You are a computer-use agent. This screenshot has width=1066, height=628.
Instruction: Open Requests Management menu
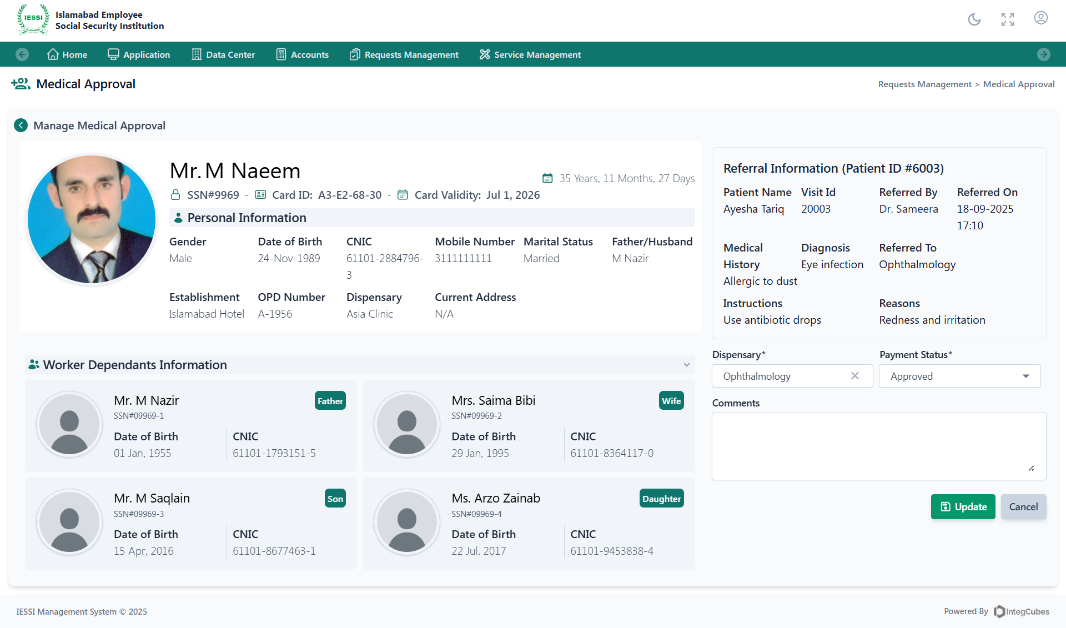click(x=404, y=54)
